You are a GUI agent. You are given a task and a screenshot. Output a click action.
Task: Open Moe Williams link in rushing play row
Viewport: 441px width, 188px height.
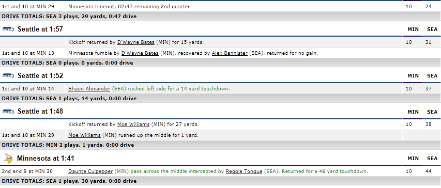[84, 135]
